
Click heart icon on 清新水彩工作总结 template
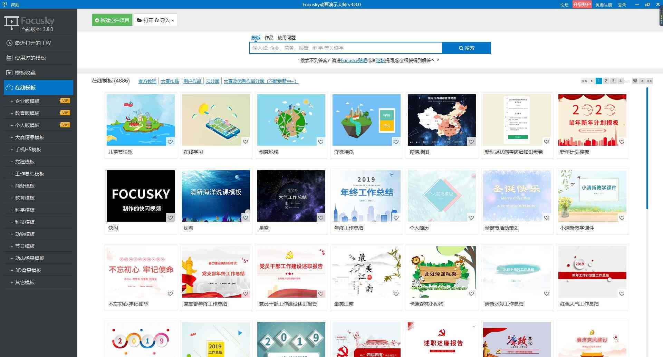[547, 293]
